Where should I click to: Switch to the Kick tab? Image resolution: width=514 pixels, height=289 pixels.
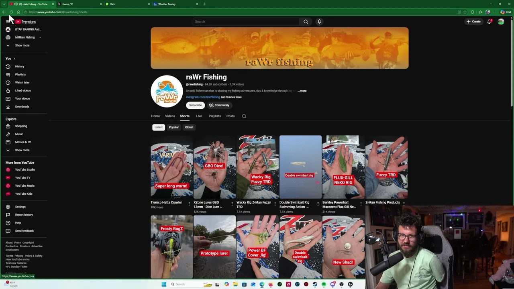[127, 4]
